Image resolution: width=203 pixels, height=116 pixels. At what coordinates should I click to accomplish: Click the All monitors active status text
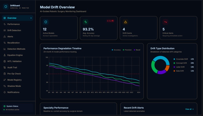tap(12, 110)
